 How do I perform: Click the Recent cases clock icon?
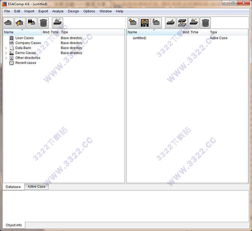(12, 63)
